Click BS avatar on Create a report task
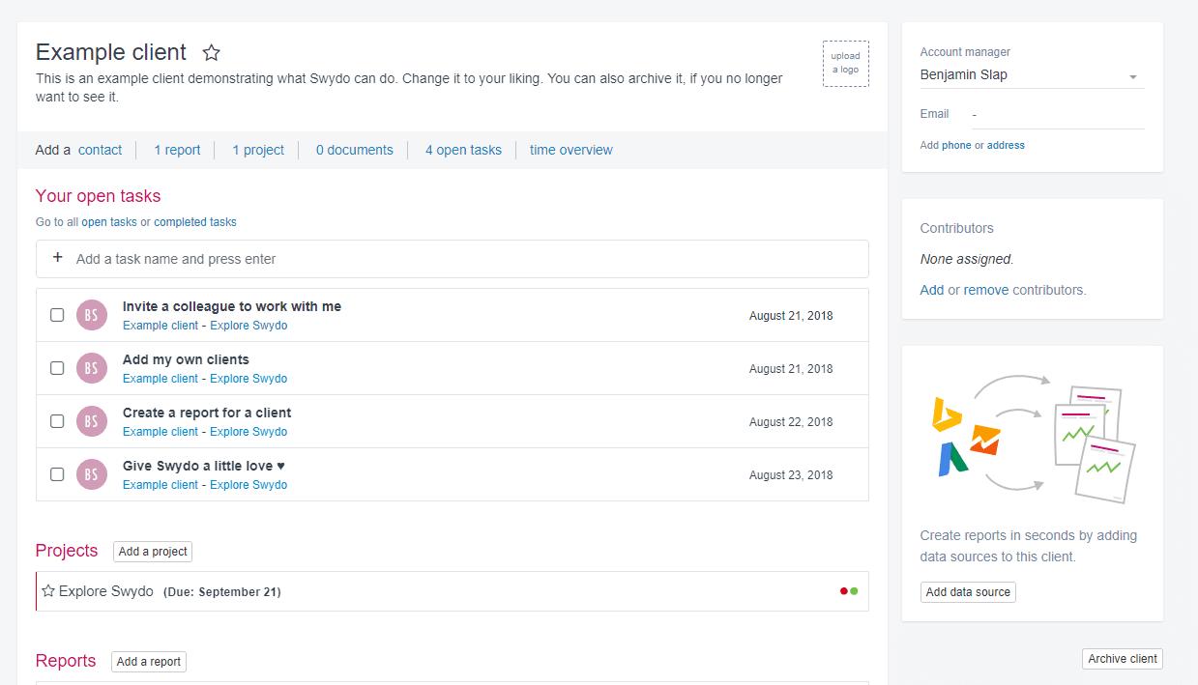 coord(92,421)
